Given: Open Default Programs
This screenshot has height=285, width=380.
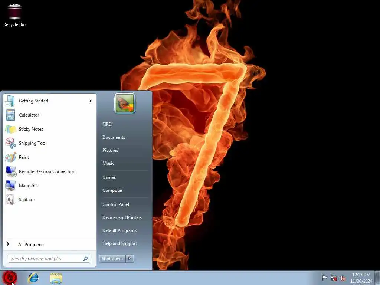Looking at the screenshot, I should click(119, 230).
